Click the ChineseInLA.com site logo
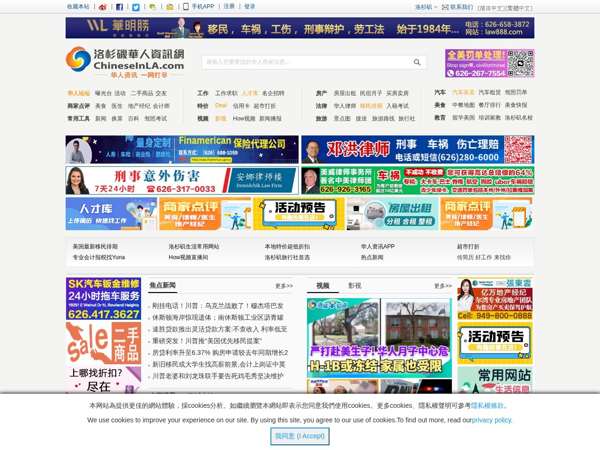Image resolution: width=600 pixels, height=450 pixels. [x=125, y=62]
